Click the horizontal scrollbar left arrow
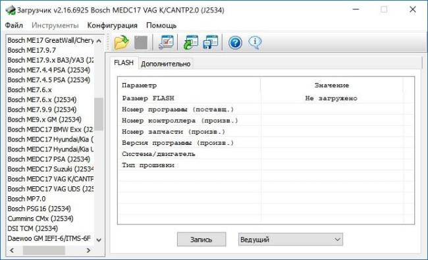 coord(12,250)
